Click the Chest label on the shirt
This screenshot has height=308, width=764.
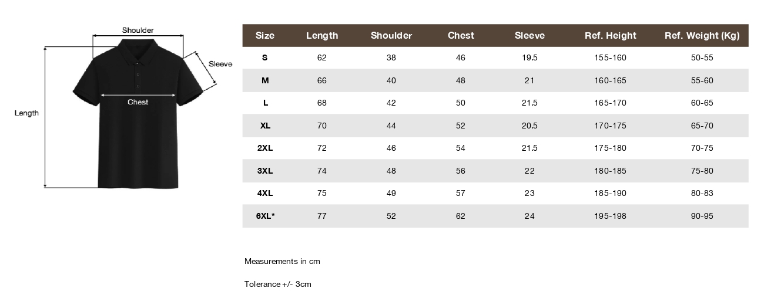tap(138, 102)
